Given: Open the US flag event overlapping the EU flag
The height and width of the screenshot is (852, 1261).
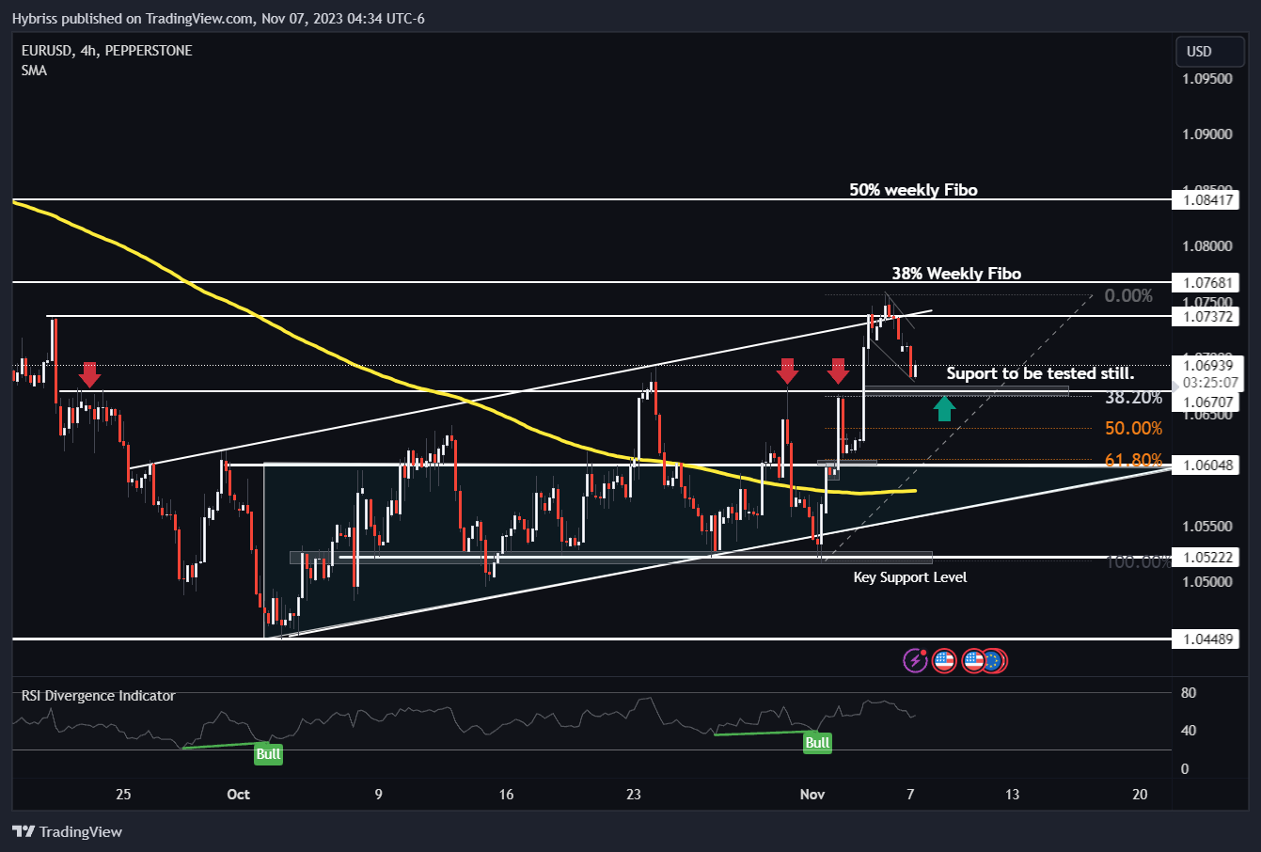Looking at the screenshot, I should (x=973, y=661).
